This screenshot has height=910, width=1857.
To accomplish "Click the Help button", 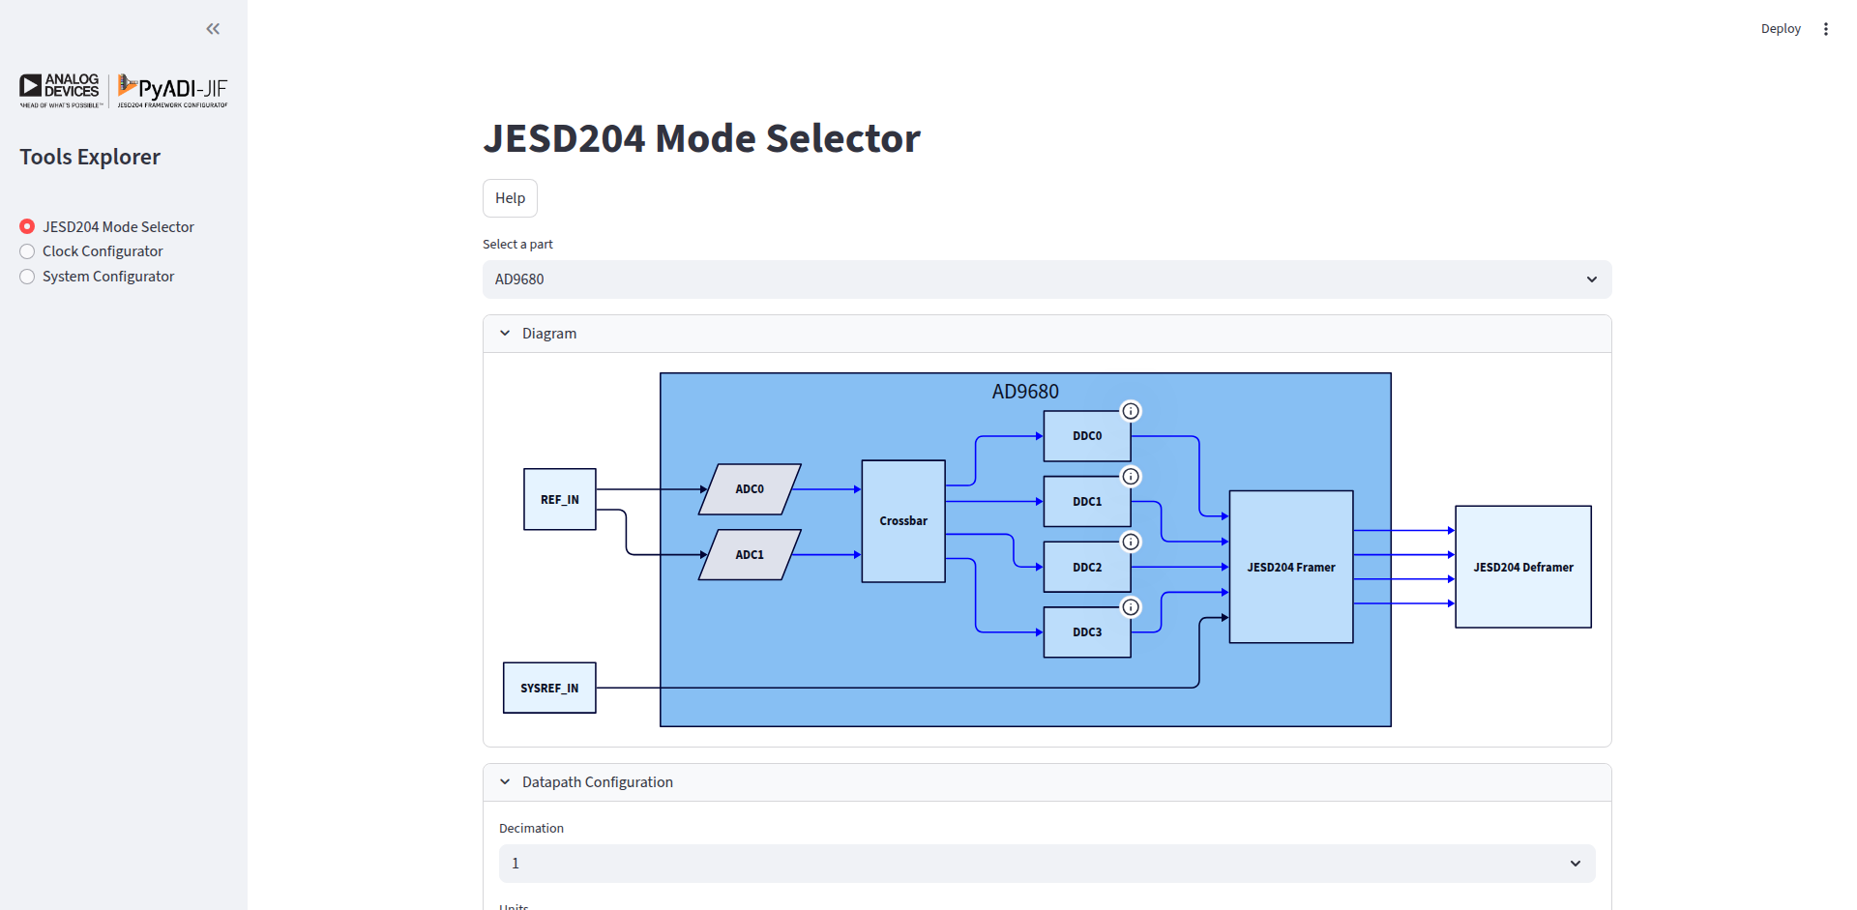I will (x=510, y=197).
